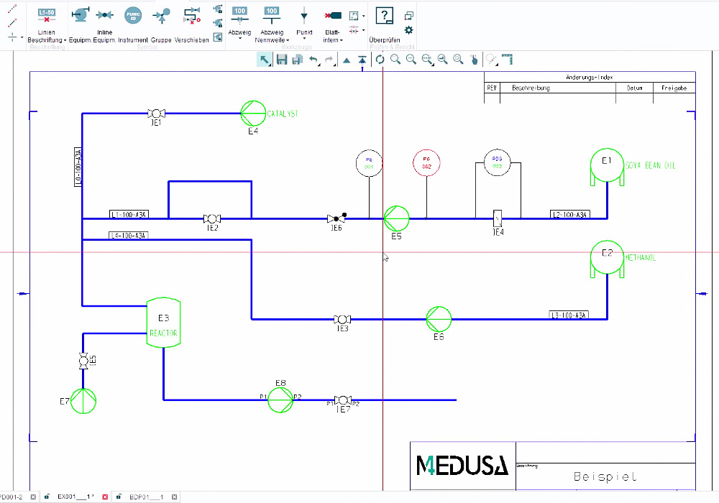
Task: Toggle lock icon on BDP01___1 tab
Action: tap(119, 497)
